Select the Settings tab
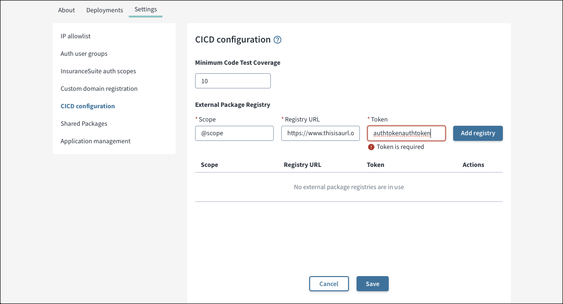Image resolution: width=563 pixels, height=304 pixels. click(x=145, y=9)
